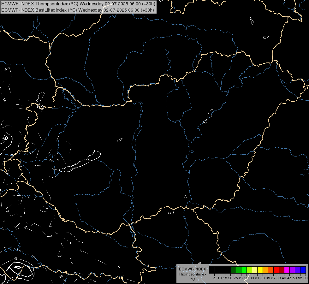The image size is (309, 284).
Task: Click the legend tick value 31
Action: click(x=257, y=278)
